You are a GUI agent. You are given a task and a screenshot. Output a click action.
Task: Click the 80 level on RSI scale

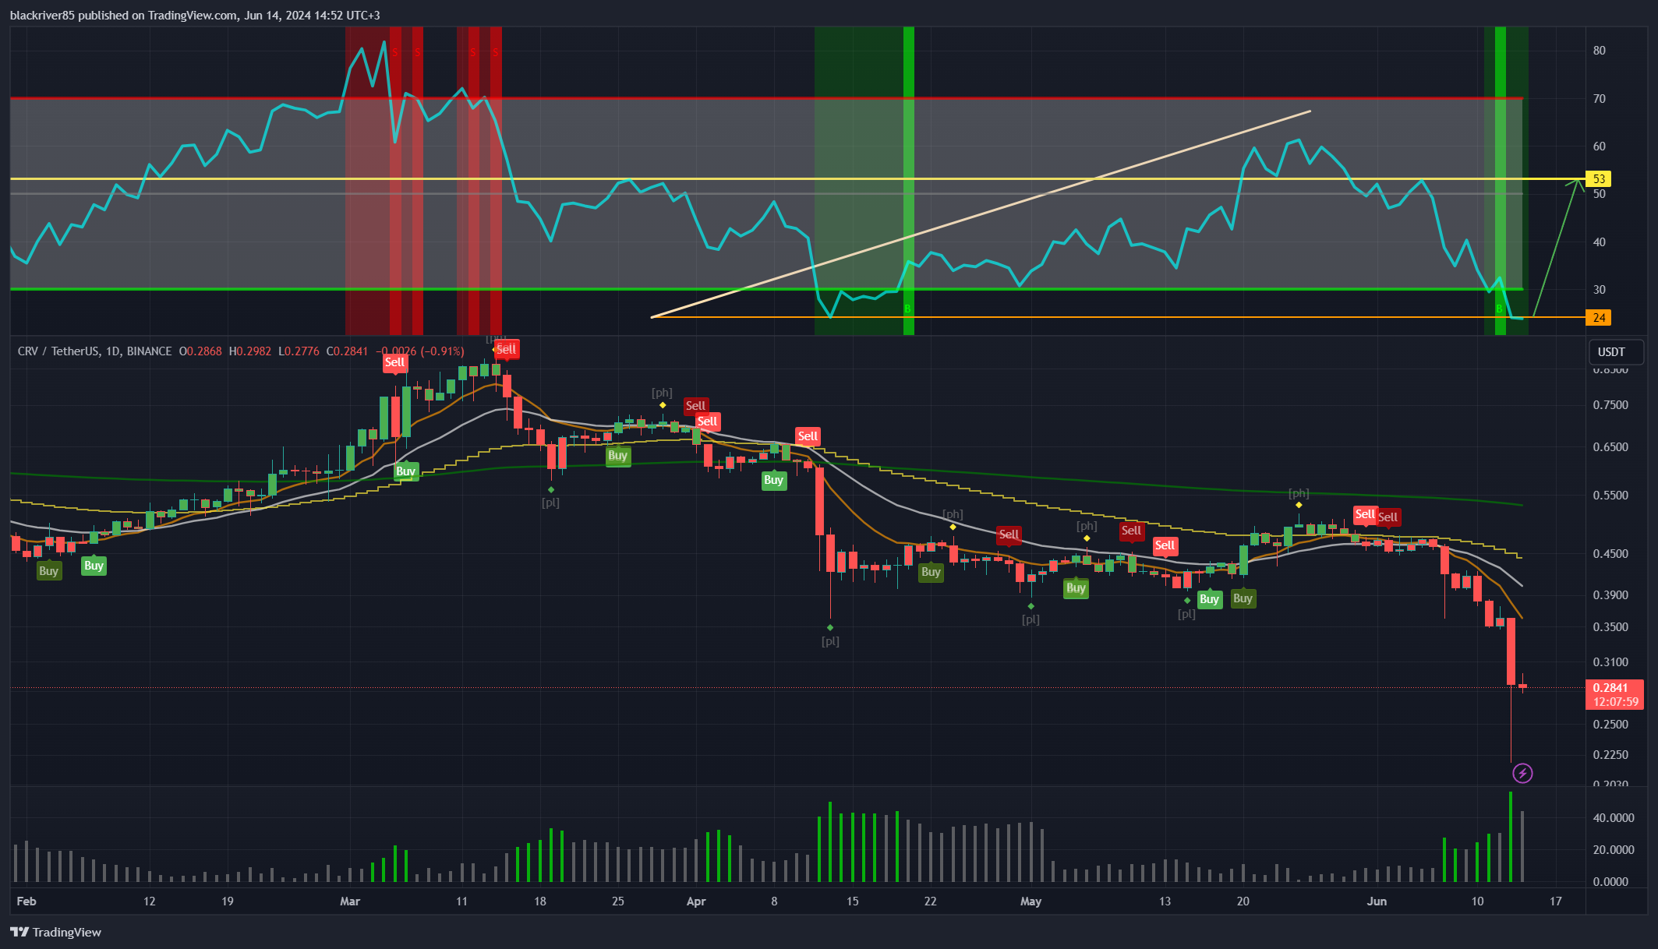click(1600, 51)
